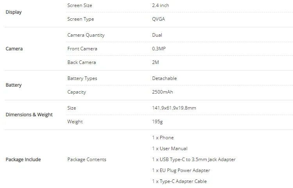Select the Screen Size label

[x=80, y=5]
